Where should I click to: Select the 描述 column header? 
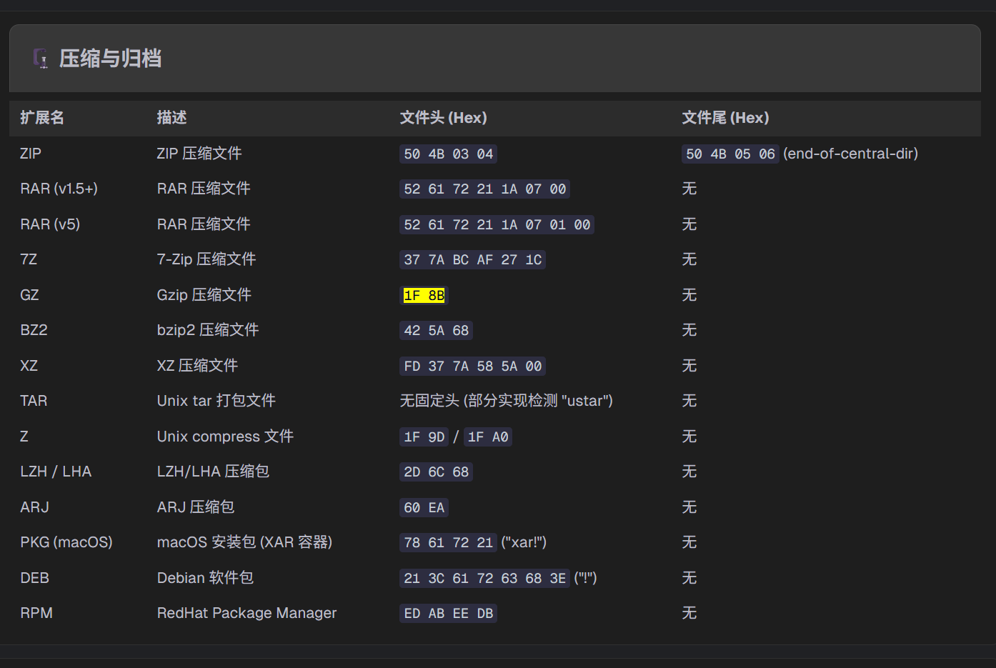[x=171, y=118]
